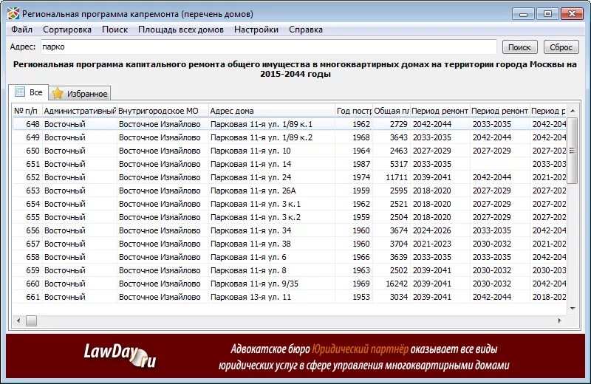The width and height of the screenshot is (591, 384).
Task: Click the Административный column header
Action: point(80,111)
